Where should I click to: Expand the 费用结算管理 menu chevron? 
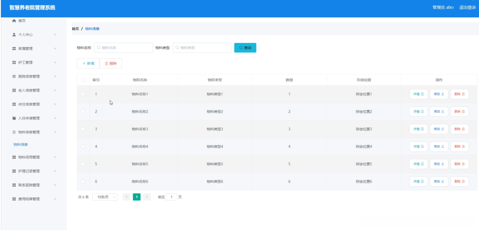[x=55, y=199]
